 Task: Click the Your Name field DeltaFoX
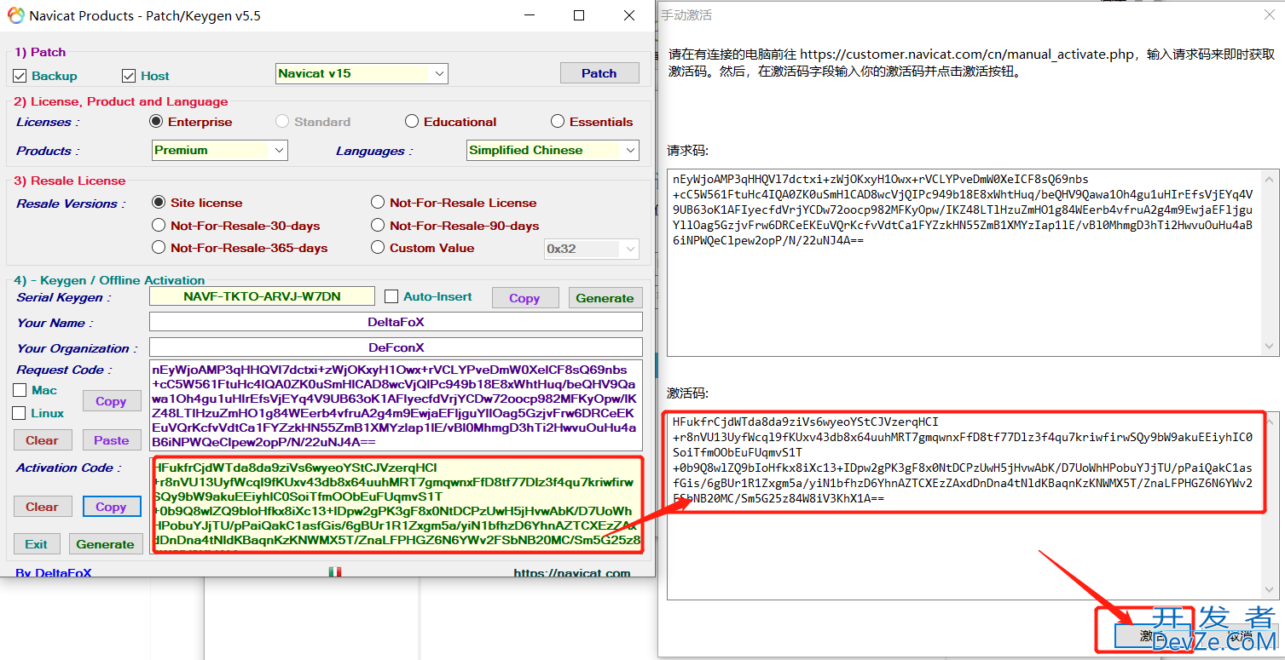[396, 322]
